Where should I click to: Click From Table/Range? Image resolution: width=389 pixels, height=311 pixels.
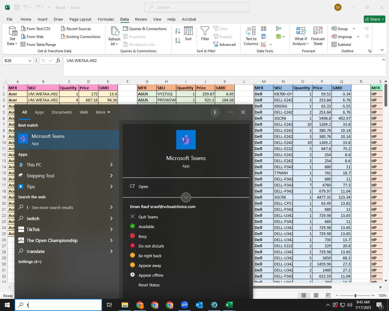[x=38, y=44]
